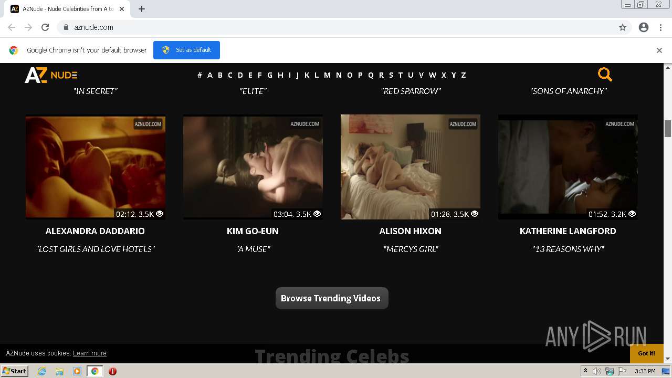Show hidden tray icons arrow
672x378 pixels.
coord(585,371)
